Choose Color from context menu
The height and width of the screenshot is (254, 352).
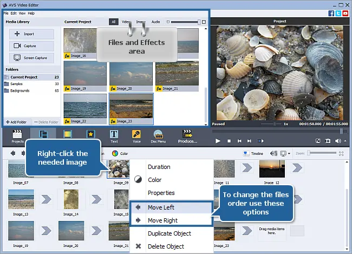pyautogui.click(x=172, y=180)
